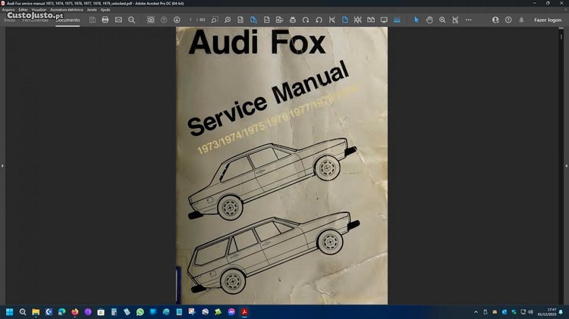Go to previous page arrow icon
This screenshot has width=569, height=319.
164,20
